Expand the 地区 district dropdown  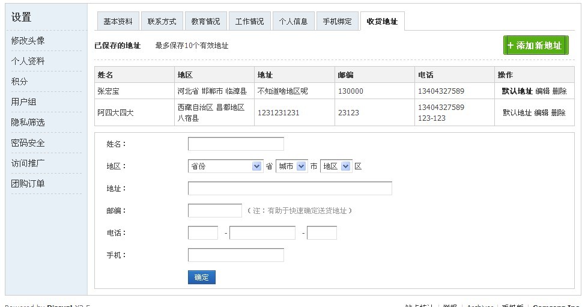click(336, 166)
